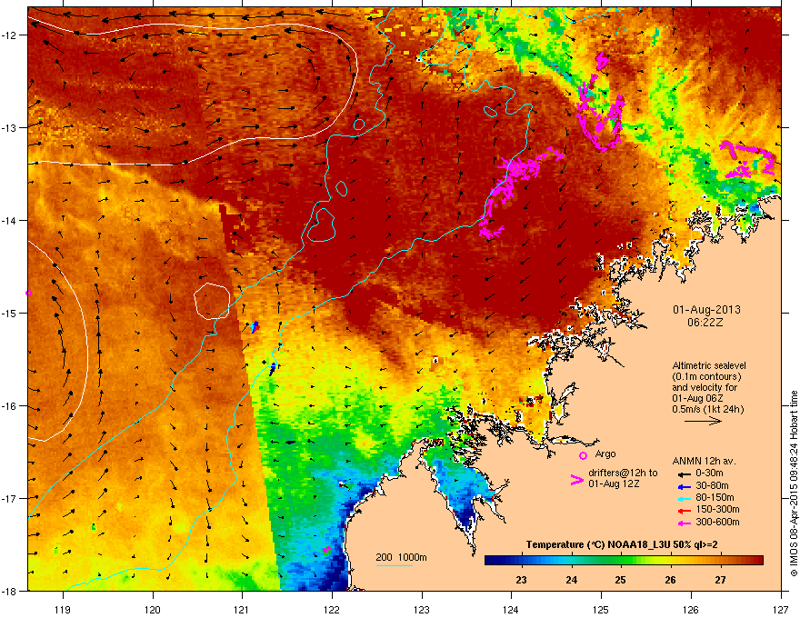Click the latitude axis label "-12"
800x618 pixels.
coord(10,35)
